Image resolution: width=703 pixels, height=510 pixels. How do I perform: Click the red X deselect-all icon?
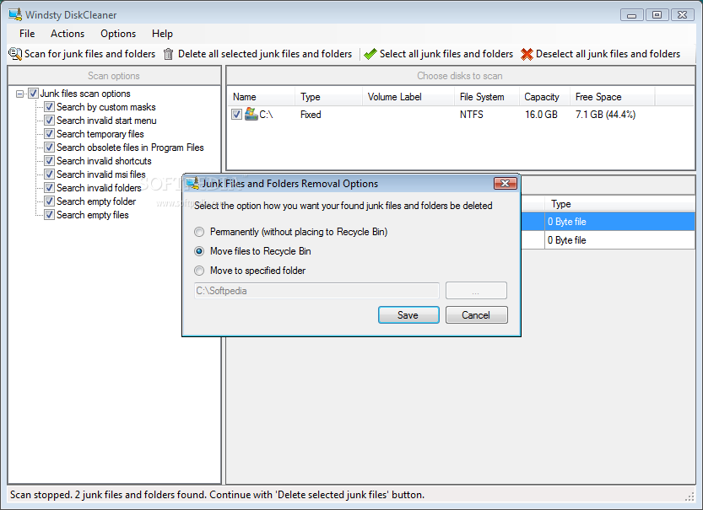(527, 54)
